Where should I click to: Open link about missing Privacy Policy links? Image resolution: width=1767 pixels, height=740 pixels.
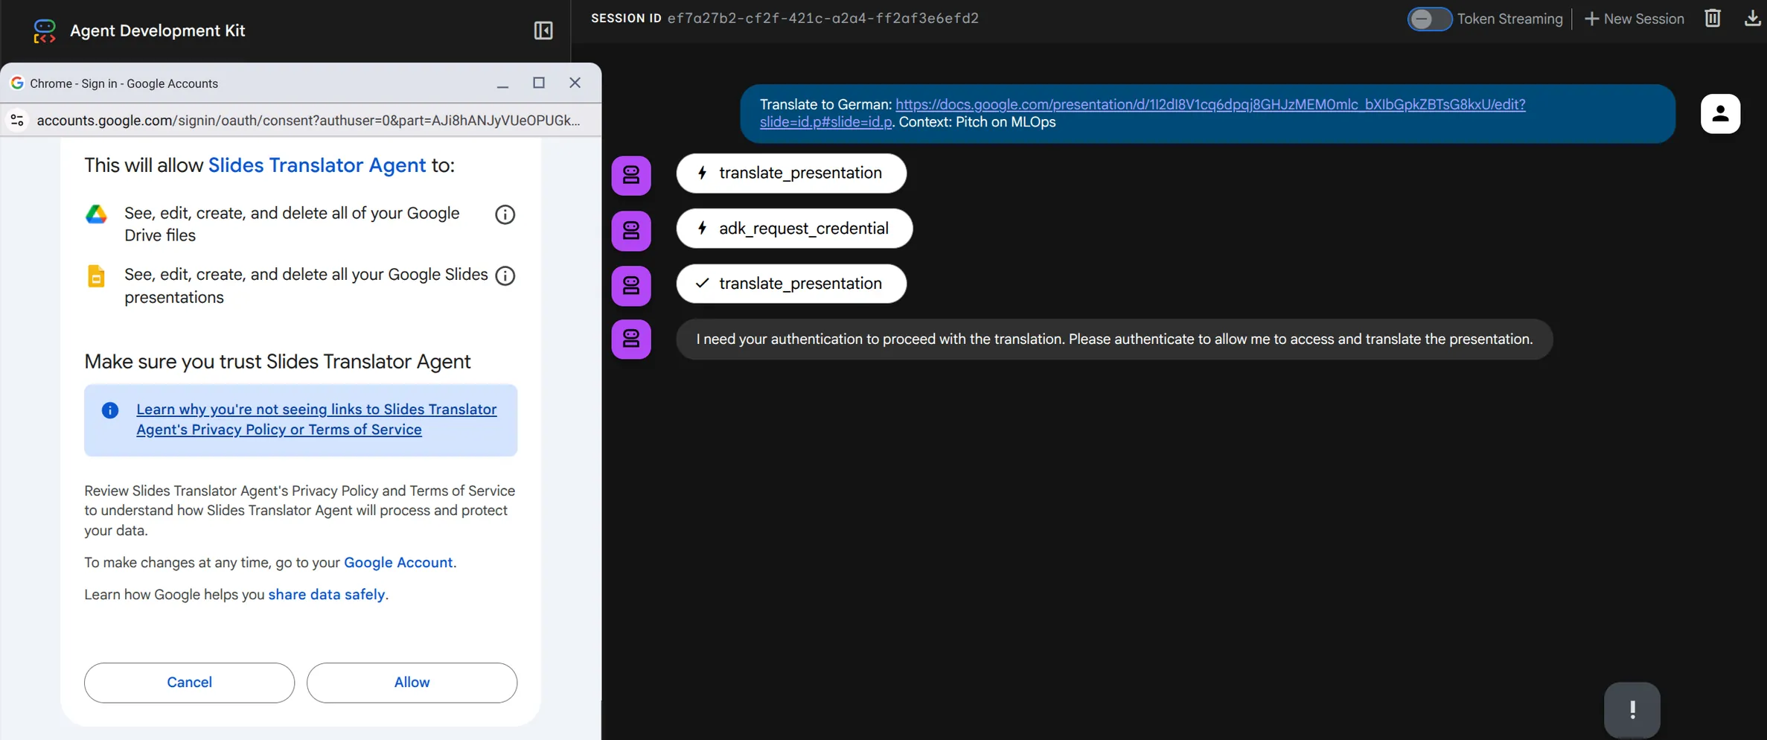click(316, 419)
